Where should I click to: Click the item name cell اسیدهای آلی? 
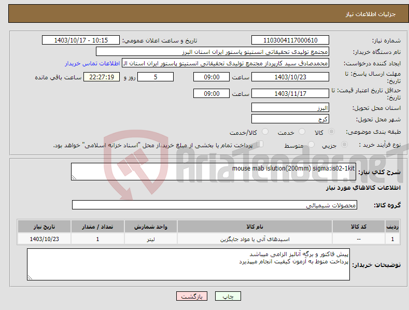[x=255, y=239]
